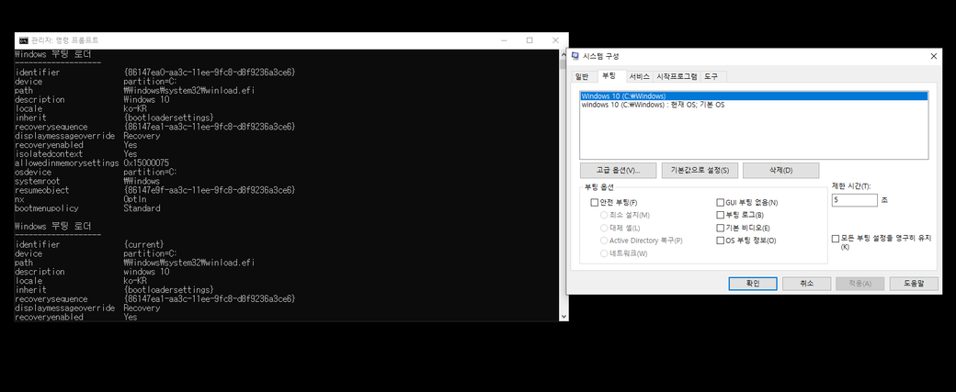Screen dimensions: 956x392
Task: Click the Command Prompt title bar icon
Action: coord(23,40)
